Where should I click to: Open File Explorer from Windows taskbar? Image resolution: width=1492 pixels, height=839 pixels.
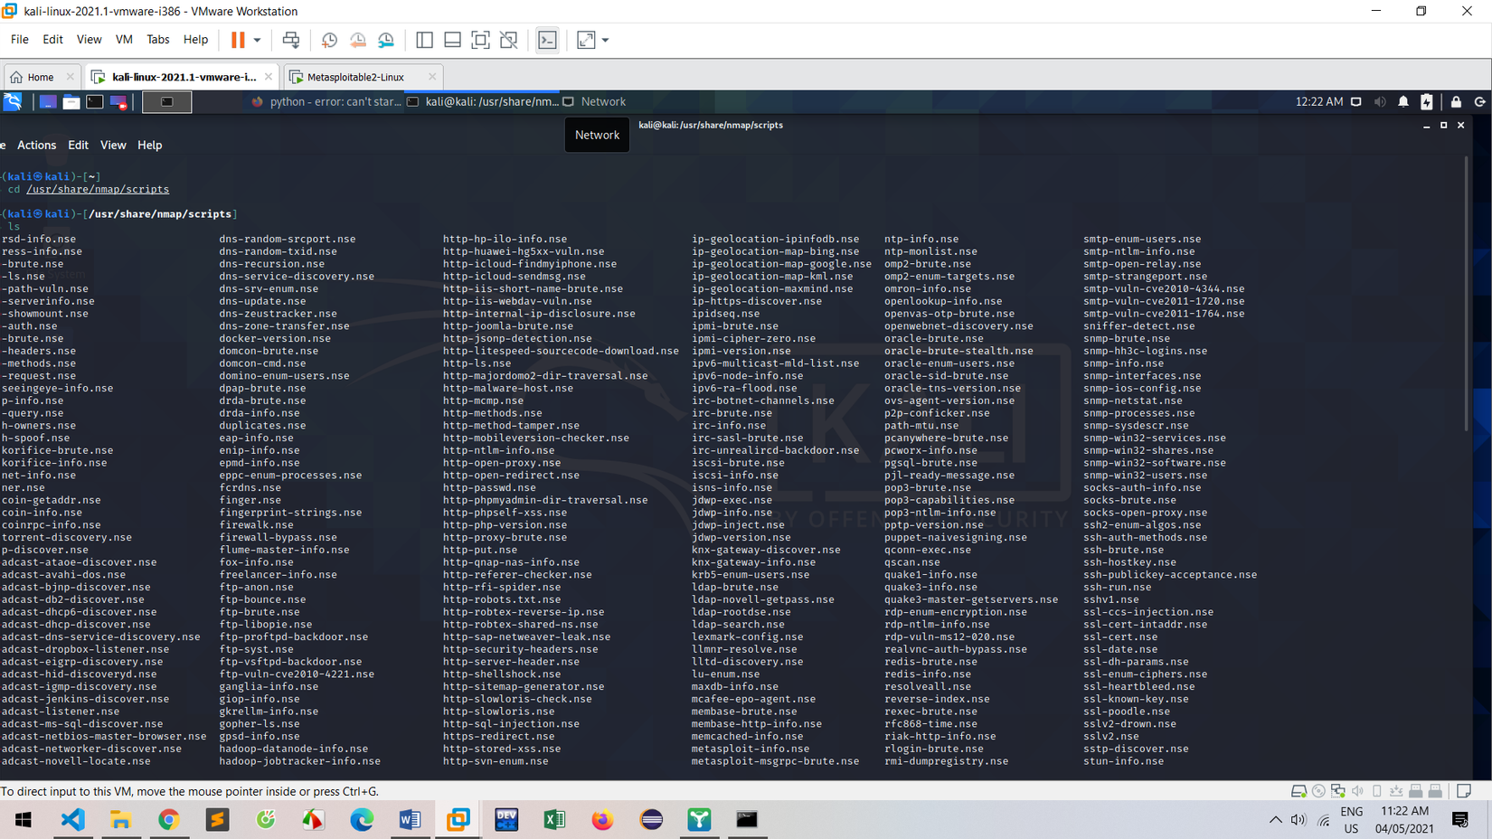tap(120, 820)
